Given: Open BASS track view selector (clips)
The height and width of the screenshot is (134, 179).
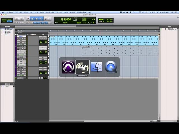Looking at the screenshot, I should [21, 40].
